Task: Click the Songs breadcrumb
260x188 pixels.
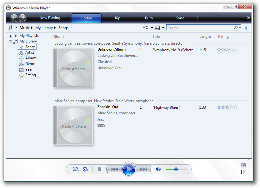Action: click(x=63, y=28)
